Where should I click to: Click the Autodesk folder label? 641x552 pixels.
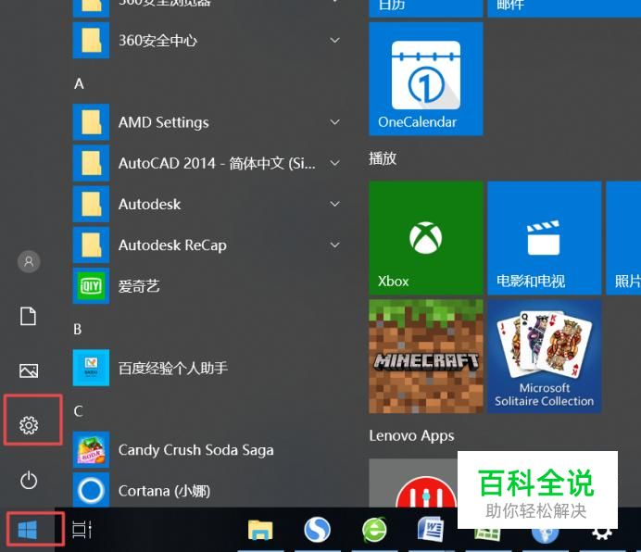coord(150,204)
